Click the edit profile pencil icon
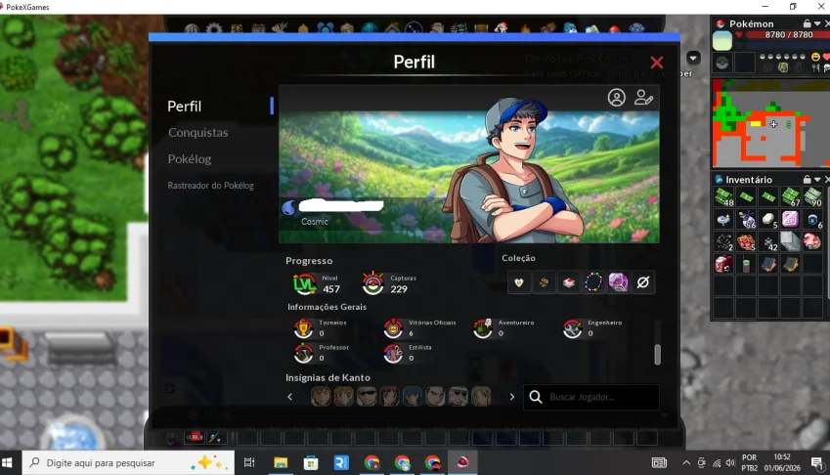Viewport: 830px width, 475px height. 643,98
